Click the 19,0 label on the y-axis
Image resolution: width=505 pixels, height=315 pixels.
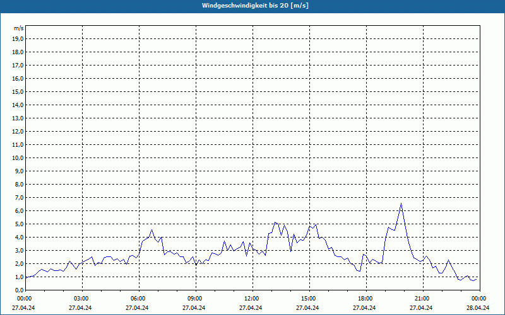click(x=18, y=39)
